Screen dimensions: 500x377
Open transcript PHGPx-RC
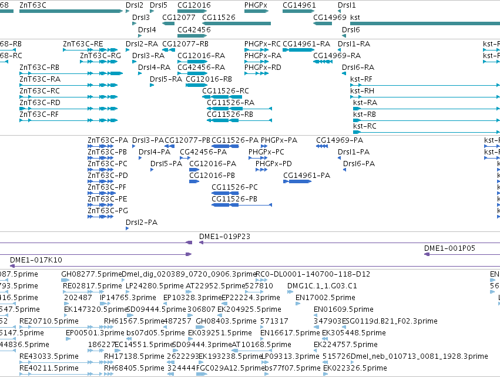tap(263, 43)
